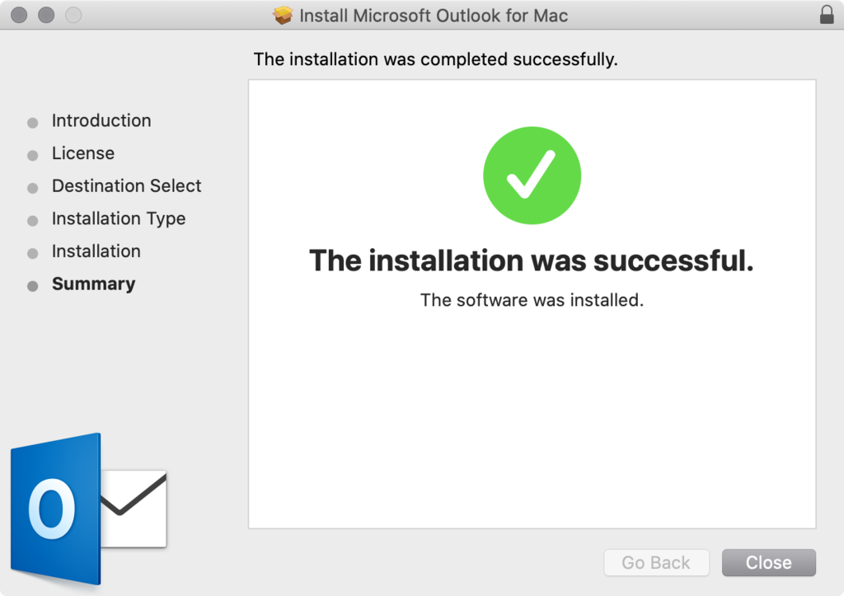844x596 pixels.
Task: Select the Installation Type step bullet
Action: tap(31, 220)
